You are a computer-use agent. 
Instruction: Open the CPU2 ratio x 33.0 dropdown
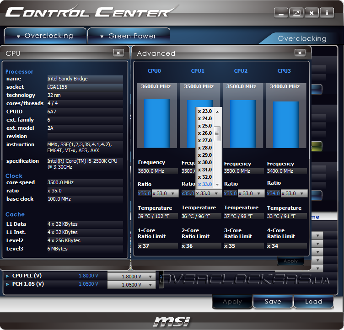(x=251, y=194)
